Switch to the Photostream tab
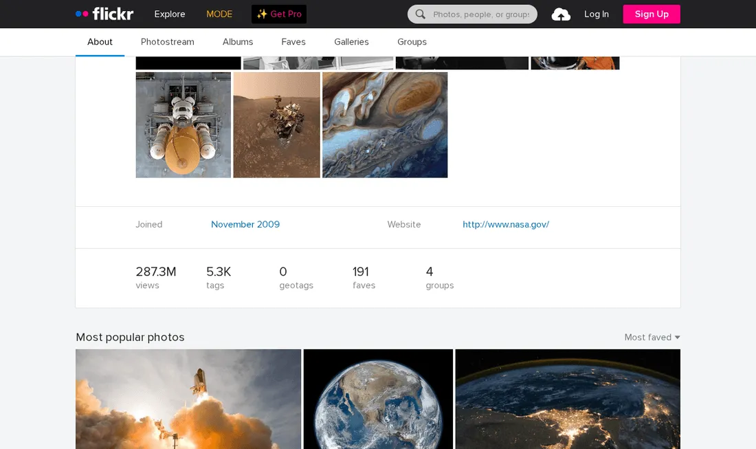756x449 pixels. 167,42
